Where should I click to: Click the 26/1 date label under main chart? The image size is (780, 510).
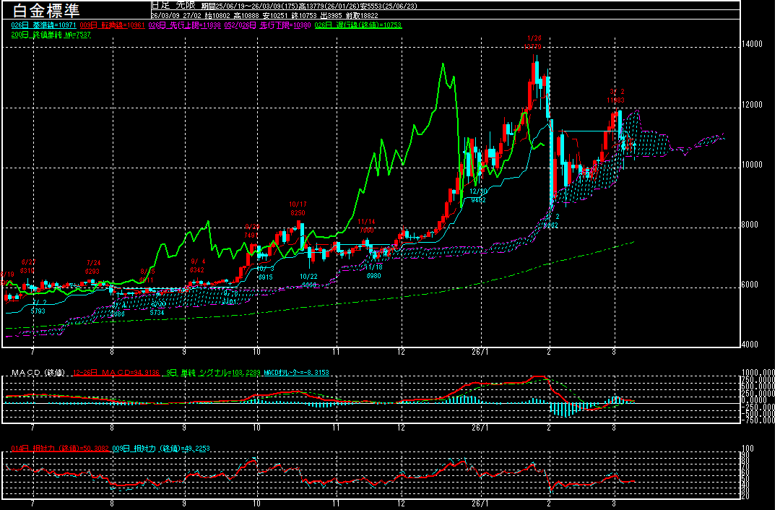[x=480, y=351]
